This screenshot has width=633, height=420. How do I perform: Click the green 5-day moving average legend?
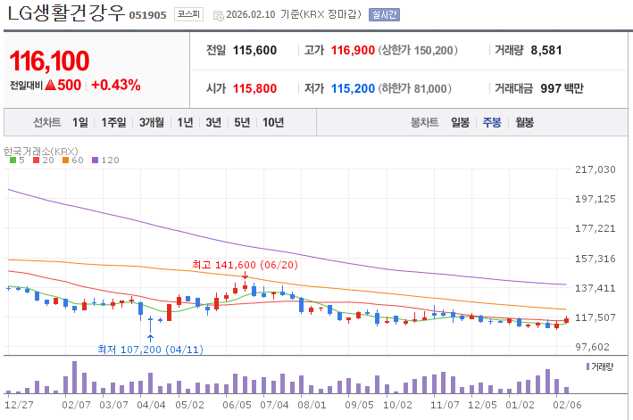pos(16,160)
